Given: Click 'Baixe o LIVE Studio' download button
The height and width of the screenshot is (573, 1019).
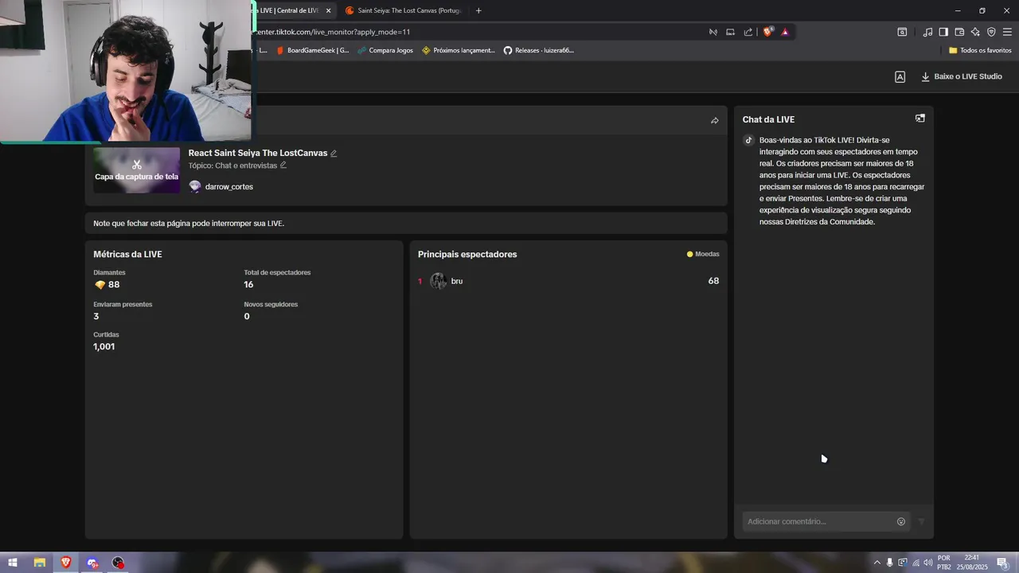Looking at the screenshot, I should (962, 76).
